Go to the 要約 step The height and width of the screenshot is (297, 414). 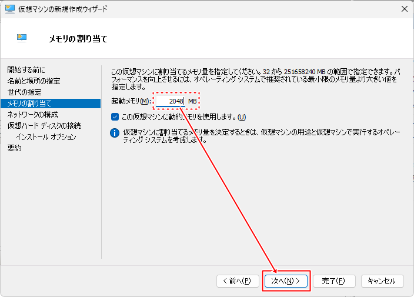tap(15, 148)
